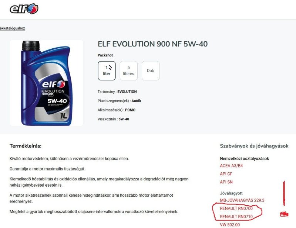296x228 pixels.
Task: Return to the product catalog link
Action: tap(13, 28)
